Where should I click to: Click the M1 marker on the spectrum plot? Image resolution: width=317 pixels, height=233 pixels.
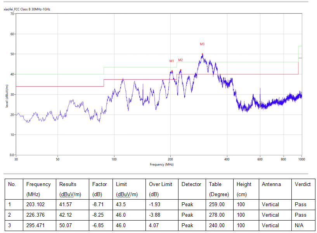click(x=172, y=61)
